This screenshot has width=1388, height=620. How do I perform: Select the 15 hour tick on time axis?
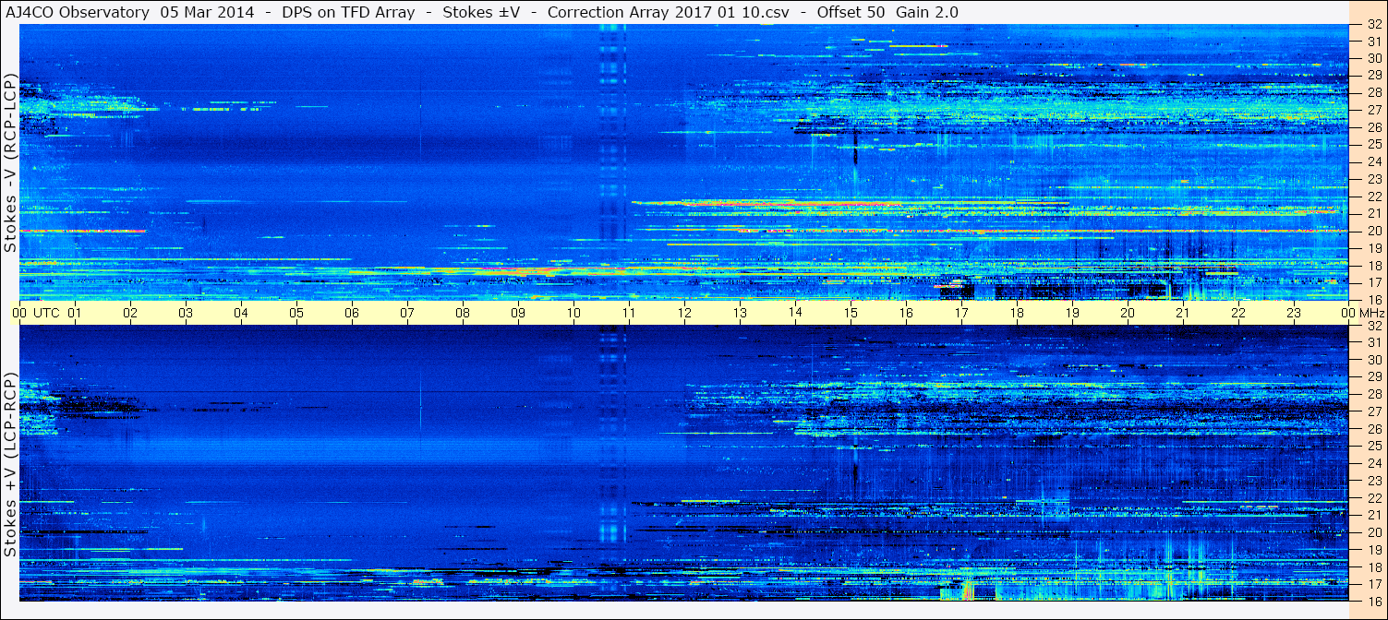point(851,313)
